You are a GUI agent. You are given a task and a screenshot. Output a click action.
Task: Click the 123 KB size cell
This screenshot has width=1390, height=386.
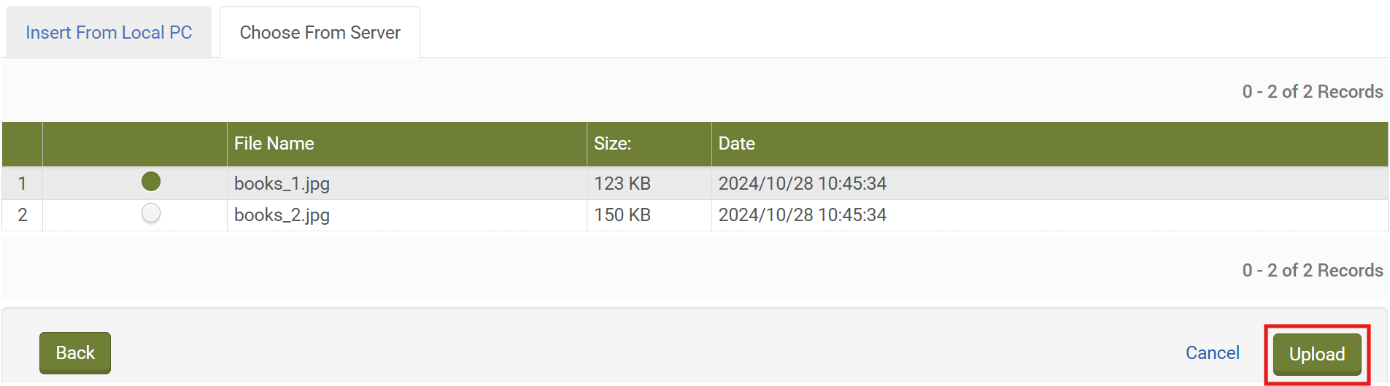tap(622, 184)
